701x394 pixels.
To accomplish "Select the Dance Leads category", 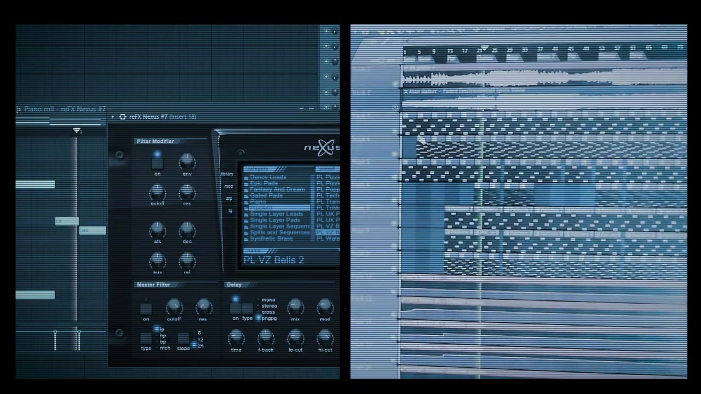I will coord(268,177).
